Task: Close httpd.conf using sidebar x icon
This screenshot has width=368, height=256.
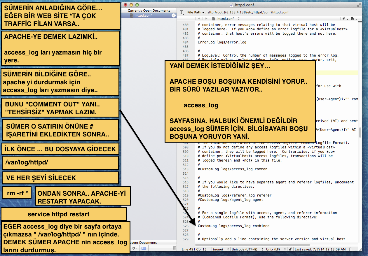Action: pyautogui.click(x=174, y=15)
